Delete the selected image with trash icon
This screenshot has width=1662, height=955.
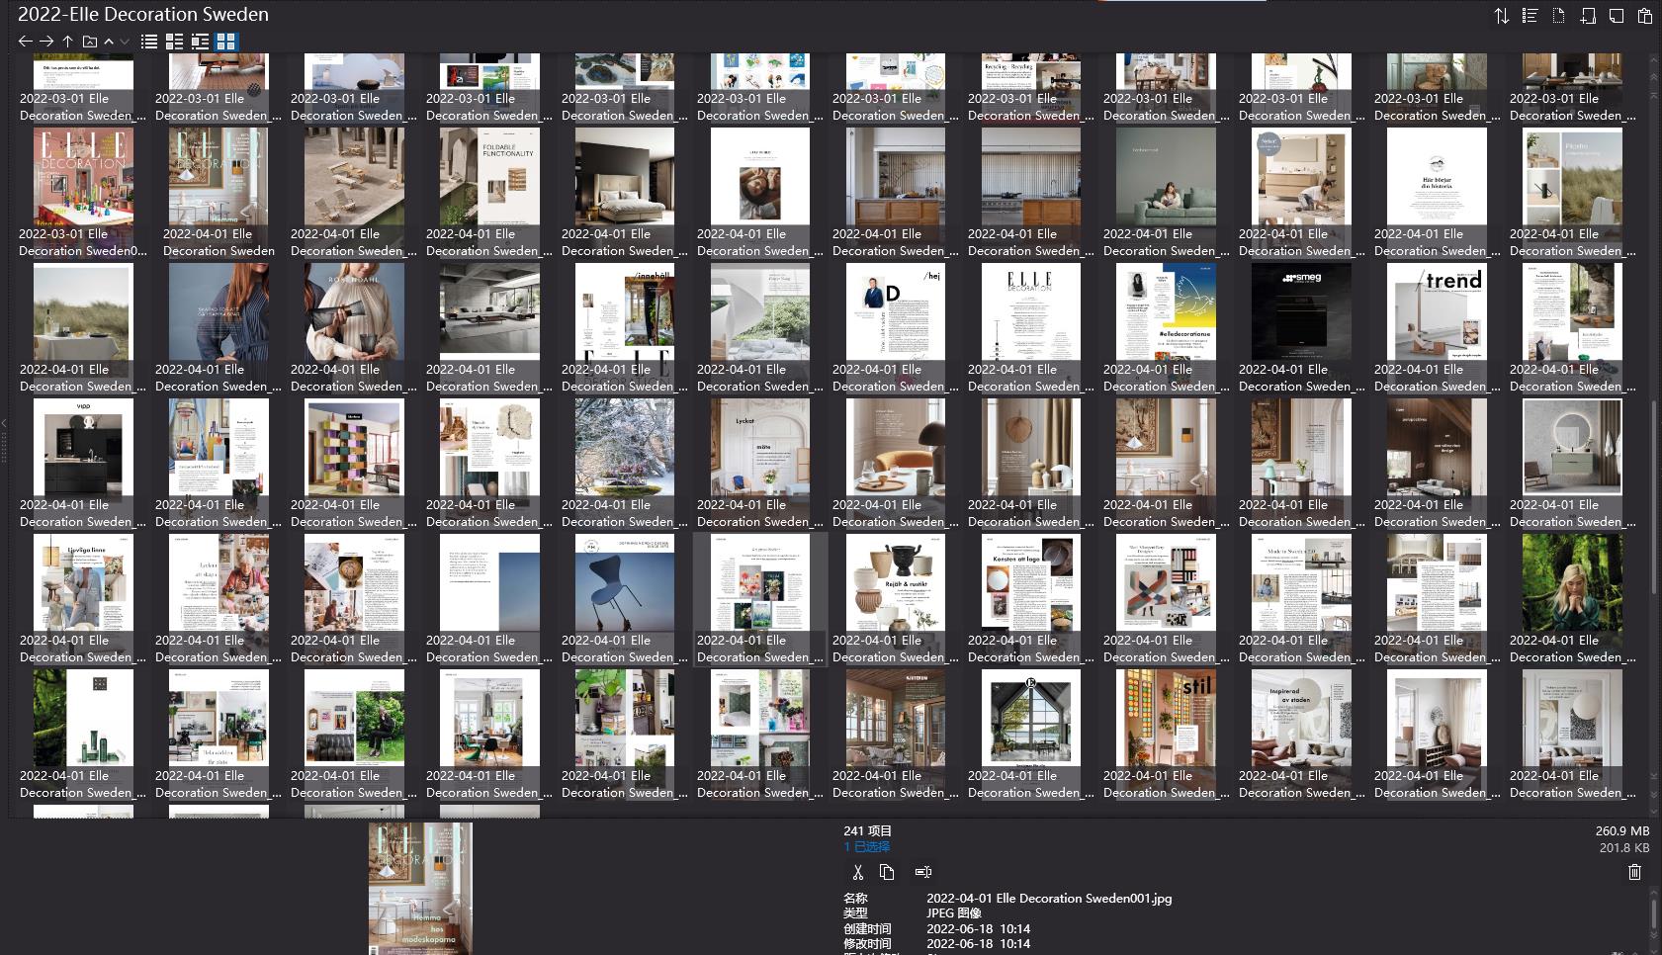[1636, 871]
